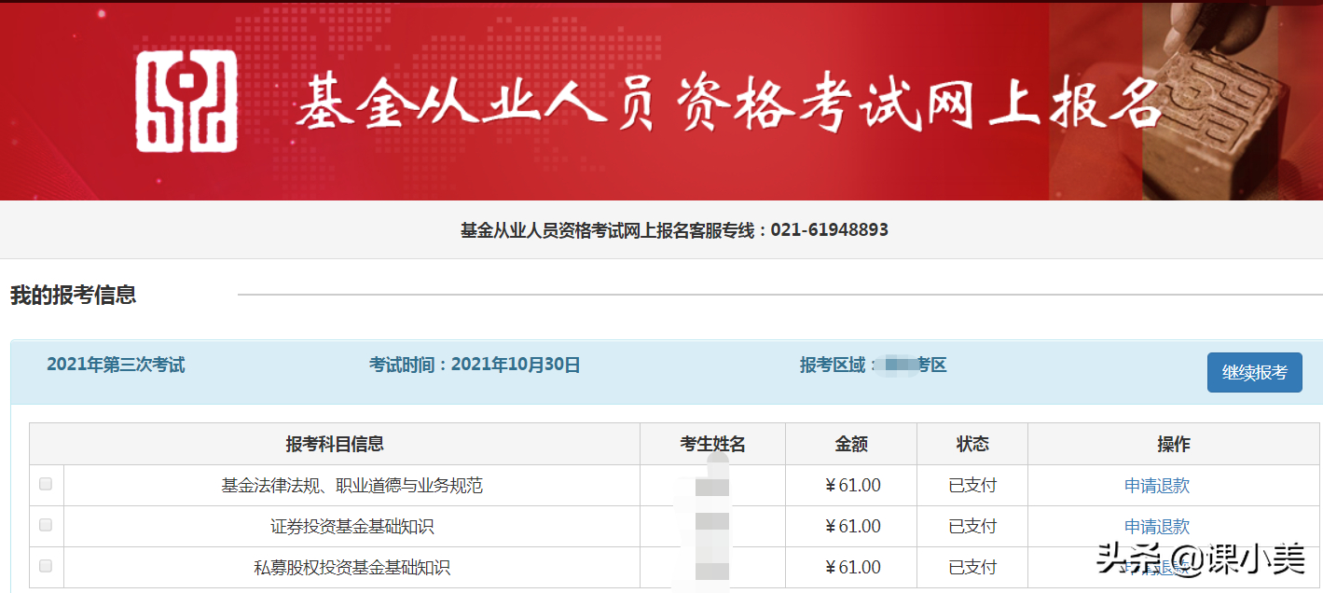Viewport: 1323px width, 593px height.
Task: Click the exam date 2021年10月30日 text
Action: (x=516, y=365)
